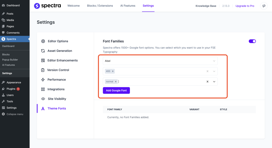Open the Upgrade to Pro link
Viewport: 272px width, 148px height.
(245, 6)
